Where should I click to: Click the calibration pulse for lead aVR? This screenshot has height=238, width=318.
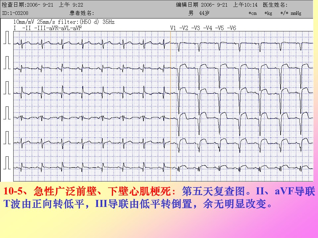click(x=7, y=113)
